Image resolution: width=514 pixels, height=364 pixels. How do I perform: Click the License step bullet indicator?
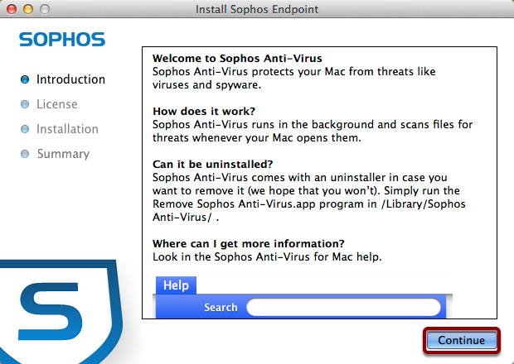25,104
